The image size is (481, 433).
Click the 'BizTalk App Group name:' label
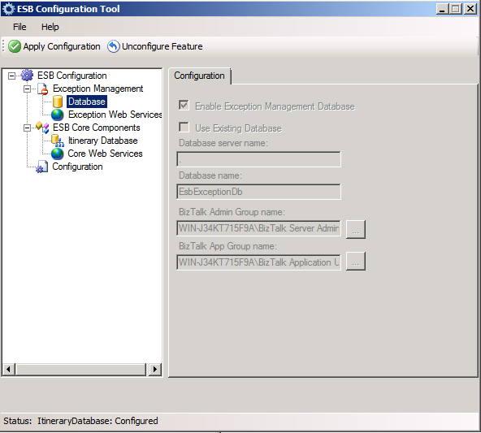[227, 246]
